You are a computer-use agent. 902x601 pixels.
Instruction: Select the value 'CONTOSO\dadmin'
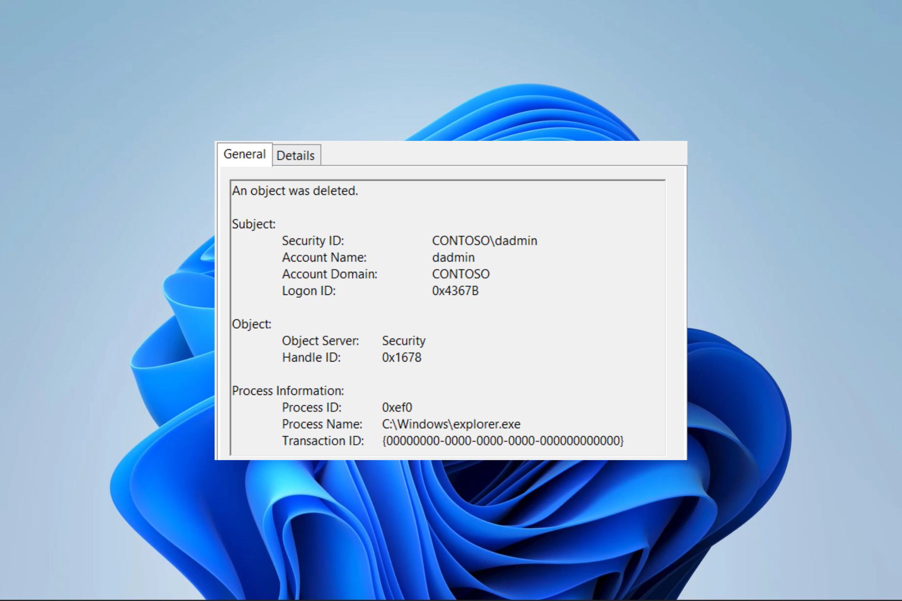tap(484, 241)
